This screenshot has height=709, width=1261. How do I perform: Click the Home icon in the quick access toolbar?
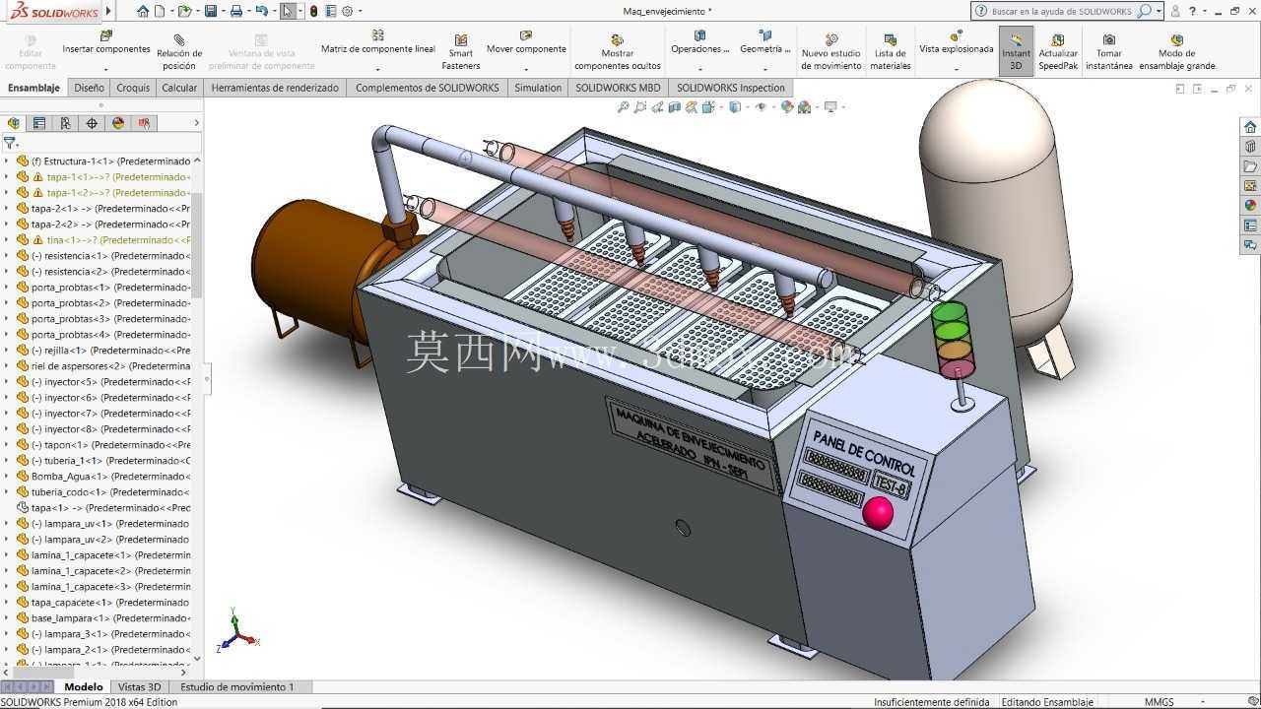[x=143, y=11]
